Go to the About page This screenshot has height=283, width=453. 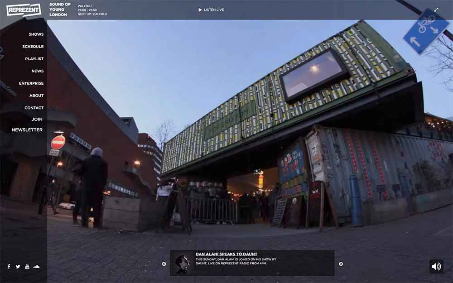[x=36, y=96]
